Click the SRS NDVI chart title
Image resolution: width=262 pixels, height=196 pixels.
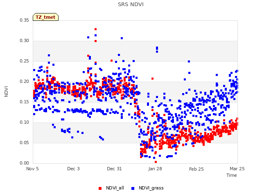pos(131,4)
